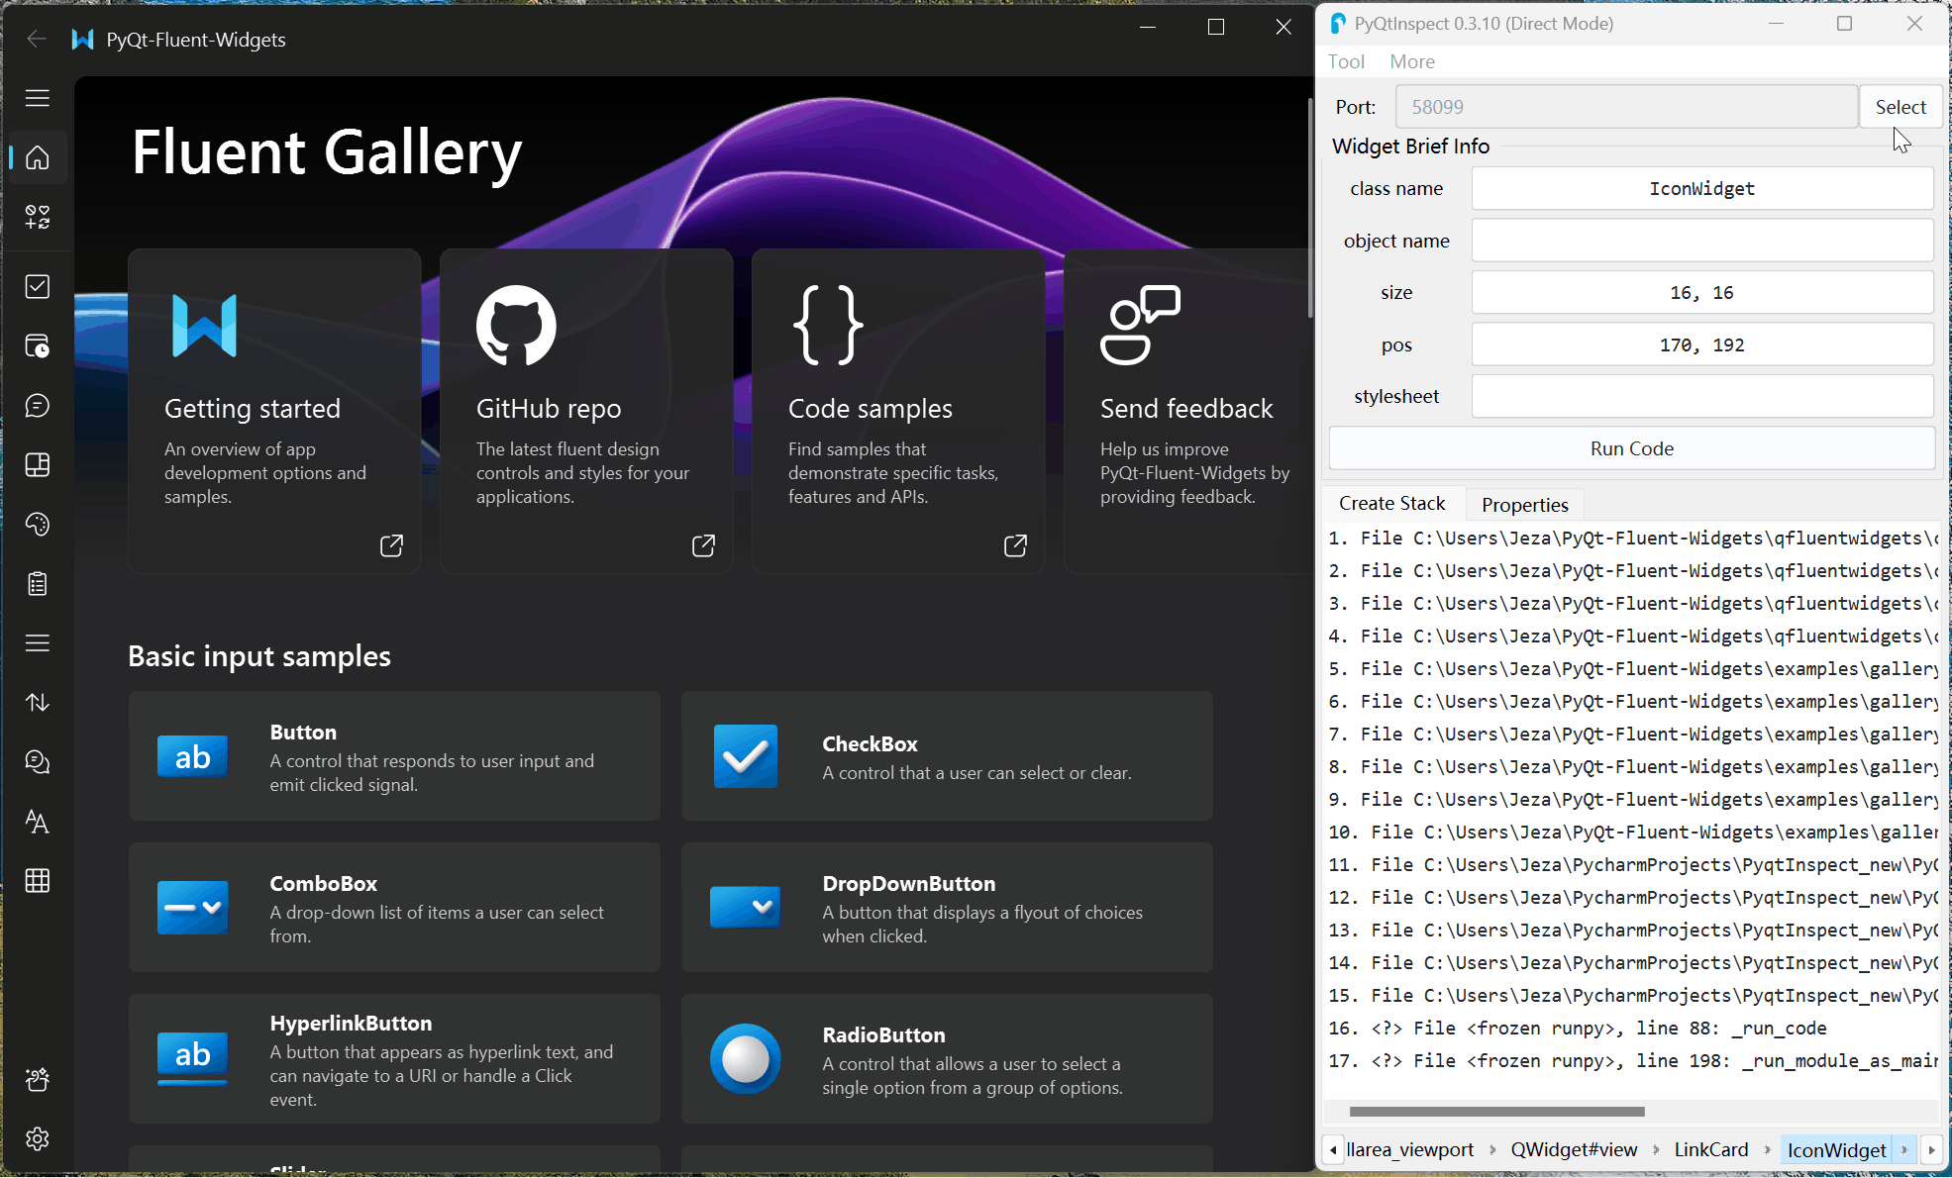Switch to the Properties tab
The height and width of the screenshot is (1178, 1952).
pos(1524,505)
